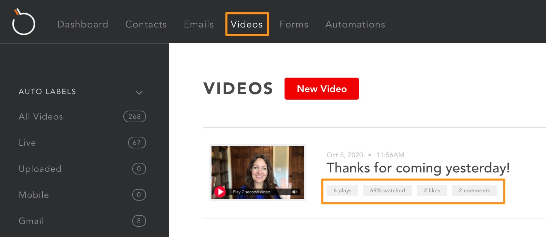Open the Dashboard tab
The height and width of the screenshot is (237, 546).
(83, 24)
